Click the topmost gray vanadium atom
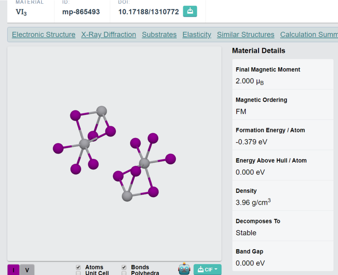Screen dimensions: 338x275 [x=101, y=111]
